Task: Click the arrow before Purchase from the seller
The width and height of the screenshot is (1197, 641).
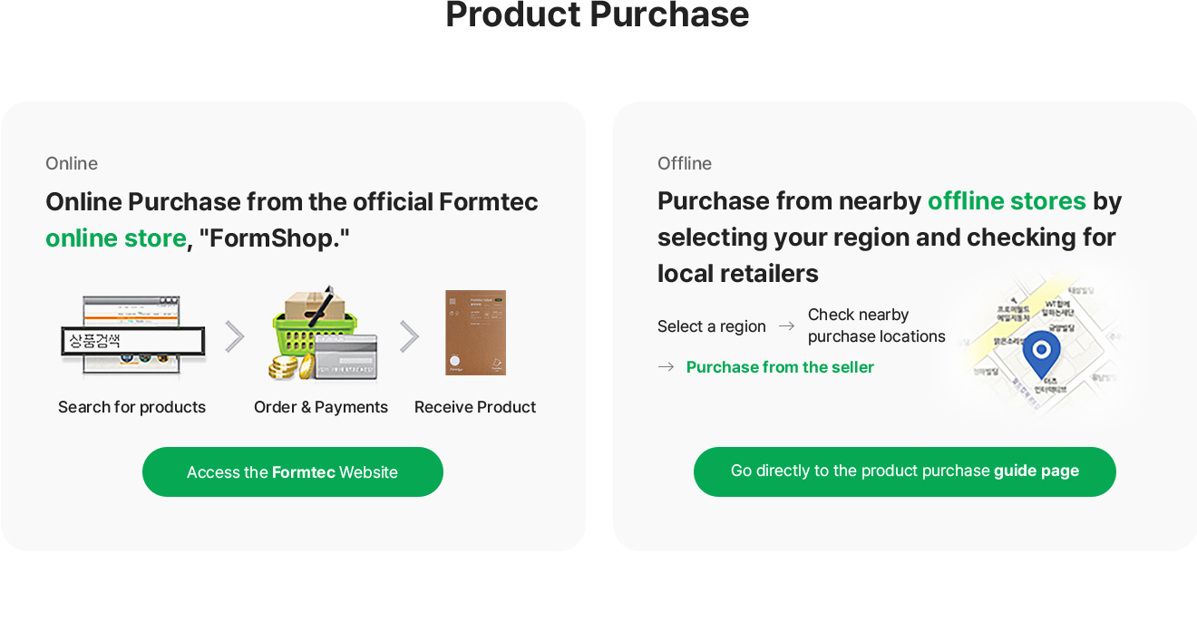Action: (666, 367)
